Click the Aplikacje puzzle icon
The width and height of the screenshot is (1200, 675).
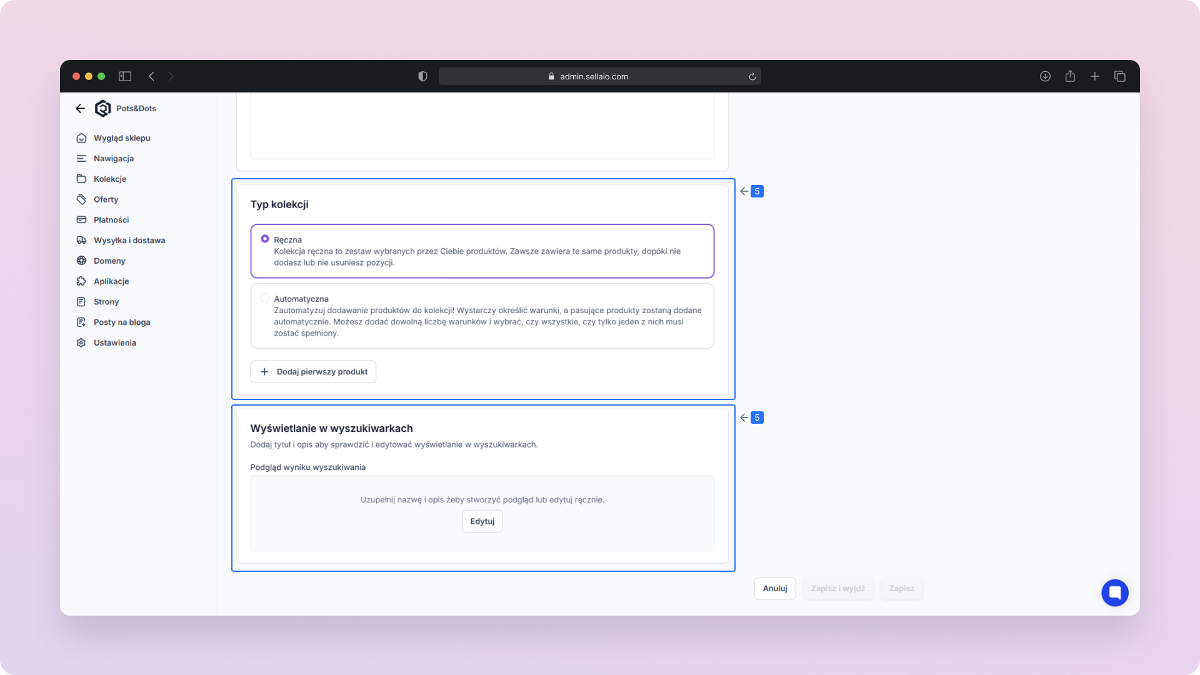click(81, 281)
